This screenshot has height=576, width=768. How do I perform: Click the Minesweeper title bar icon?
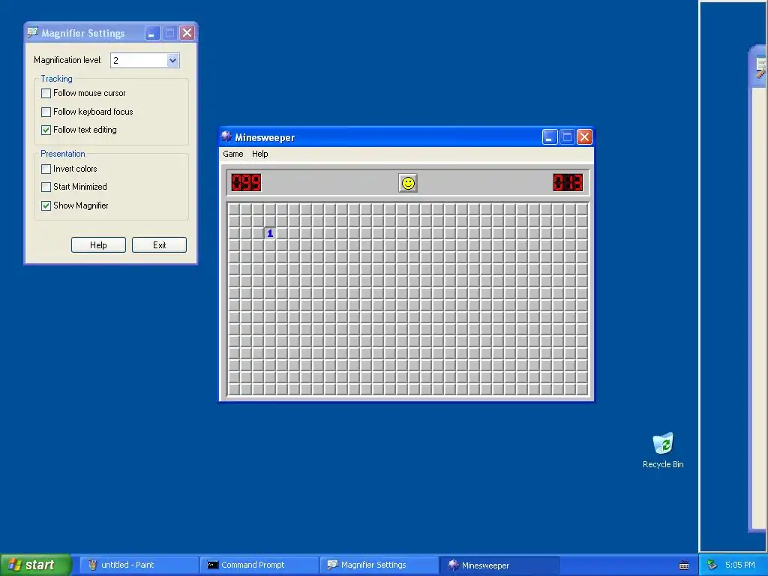tap(226, 136)
